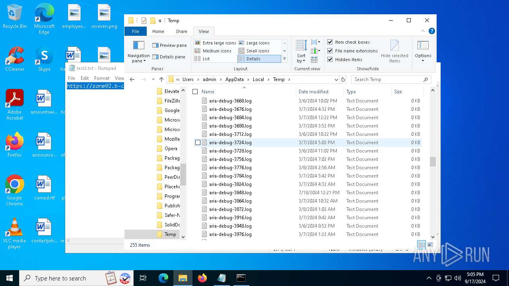The image size is (509, 286).
Task: Toggle the Details pane
Action: coord(169,57)
